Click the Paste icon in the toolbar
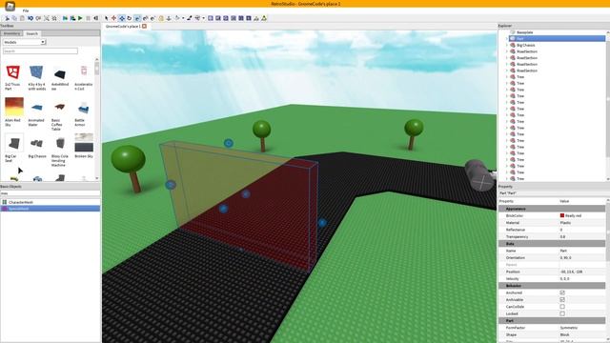The height and width of the screenshot is (343, 610). 22,18
